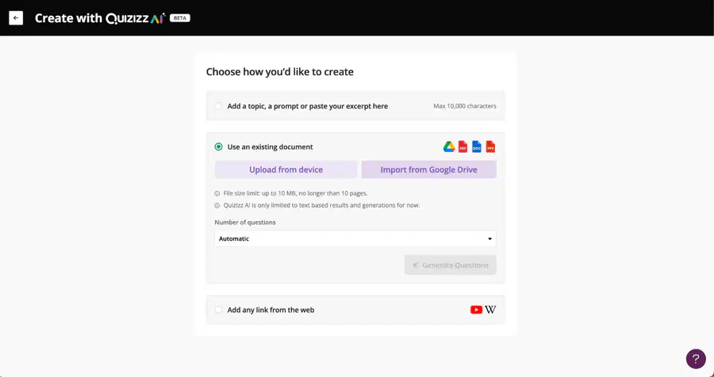Click the file size limit note text

(296, 193)
